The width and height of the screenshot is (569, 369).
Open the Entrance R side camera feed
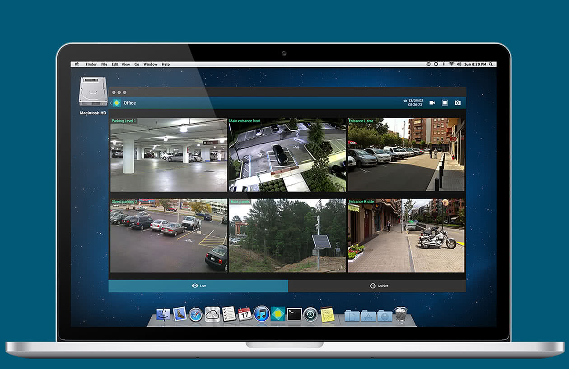406,235
